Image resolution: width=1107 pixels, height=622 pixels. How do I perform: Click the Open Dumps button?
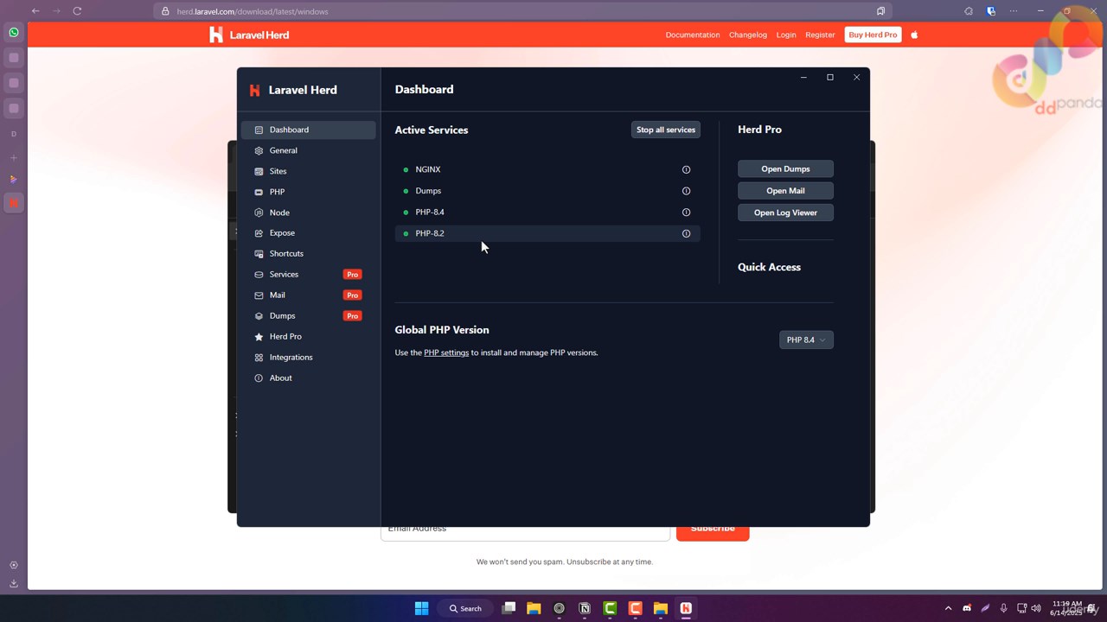coord(785,169)
